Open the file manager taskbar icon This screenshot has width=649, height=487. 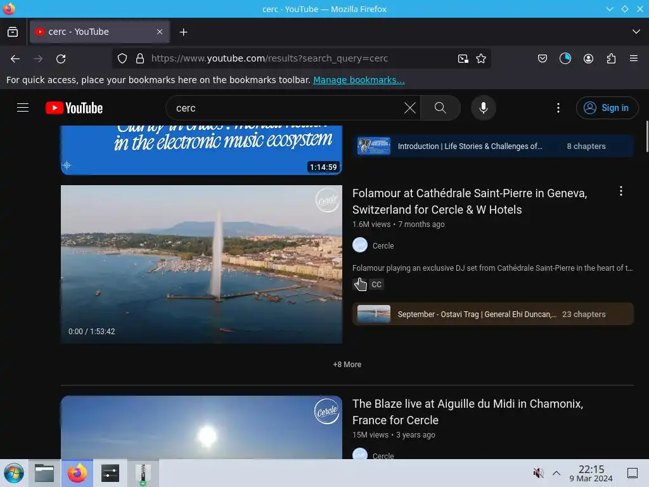(x=44, y=473)
